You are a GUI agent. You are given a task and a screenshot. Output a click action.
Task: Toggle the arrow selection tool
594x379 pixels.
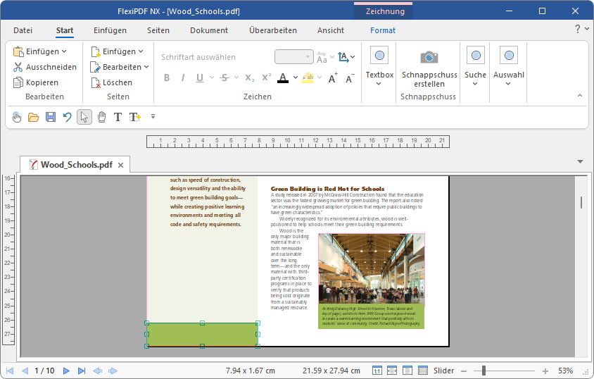click(x=84, y=117)
